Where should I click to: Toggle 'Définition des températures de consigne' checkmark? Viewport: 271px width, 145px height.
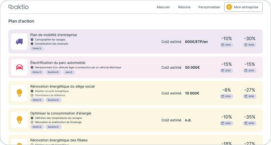pyautogui.click(x=32, y=118)
